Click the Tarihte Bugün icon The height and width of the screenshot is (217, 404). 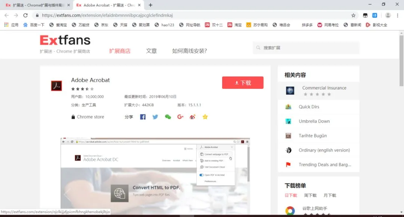pos(288,136)
